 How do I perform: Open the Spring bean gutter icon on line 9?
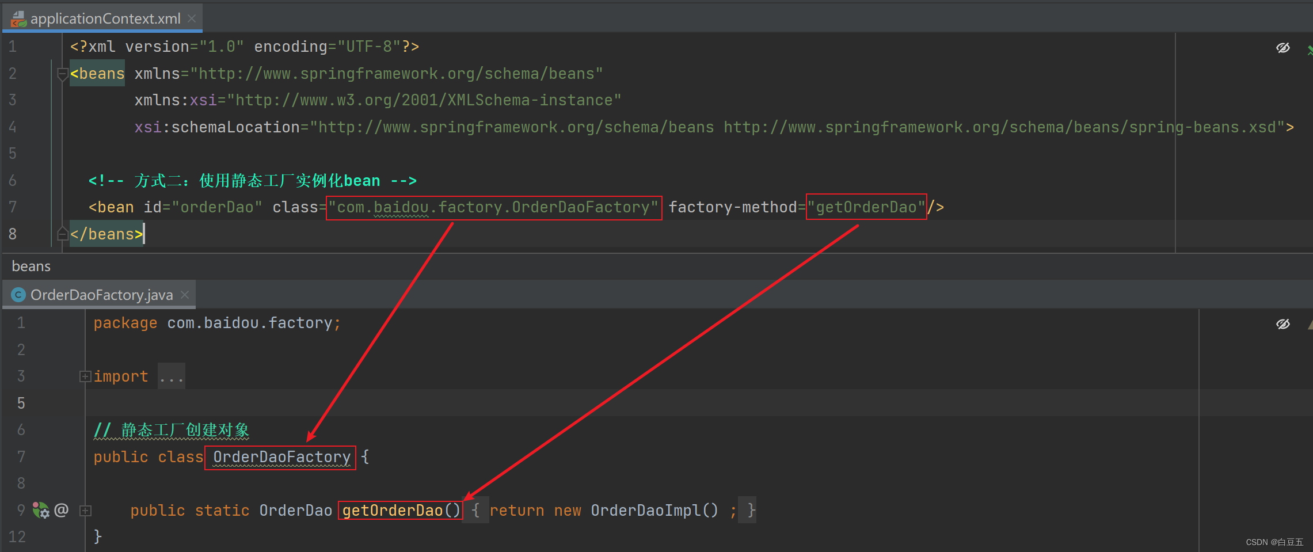(x=41, y=510)
